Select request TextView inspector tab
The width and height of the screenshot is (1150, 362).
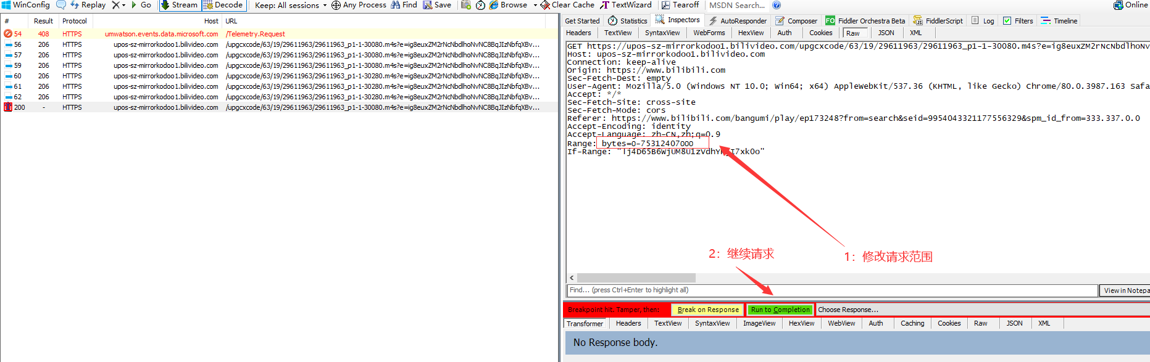[x=618, y=33]
